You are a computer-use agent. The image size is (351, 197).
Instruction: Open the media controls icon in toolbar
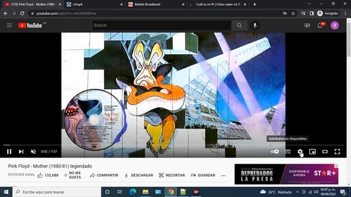[303, 13]
